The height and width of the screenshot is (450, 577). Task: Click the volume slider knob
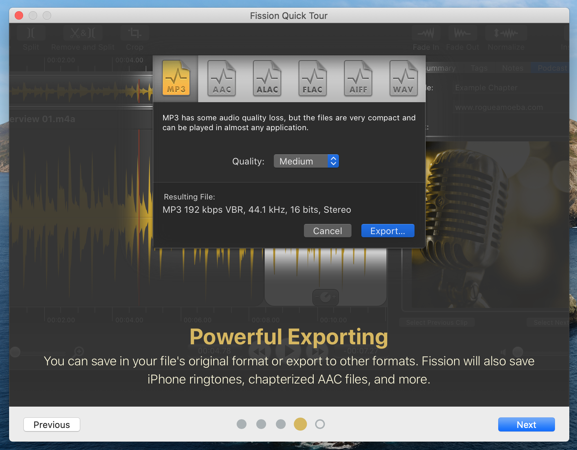[x=518, y=352]
